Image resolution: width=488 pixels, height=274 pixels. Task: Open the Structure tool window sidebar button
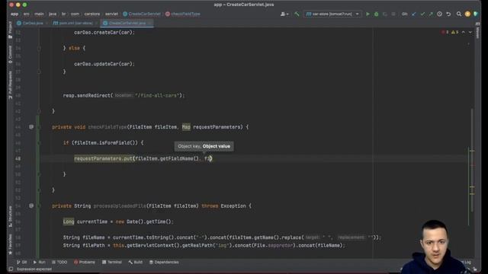(x=10, y=216)
